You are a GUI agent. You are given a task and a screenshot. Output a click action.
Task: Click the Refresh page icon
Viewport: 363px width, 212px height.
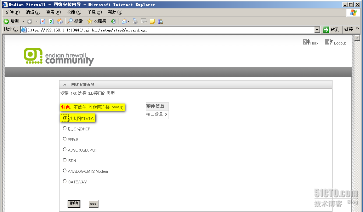point(51,21)
